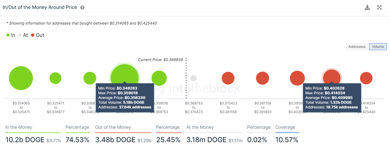The width and height of the screenshot is (390, 156).
Task: Click the grey at-the-money bubble
Action: [x=193, y=78]
